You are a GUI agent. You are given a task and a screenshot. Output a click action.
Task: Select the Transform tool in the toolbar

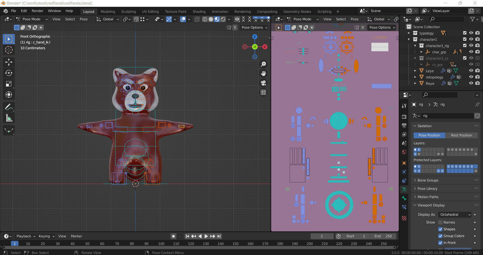click(x=9, y=95)
